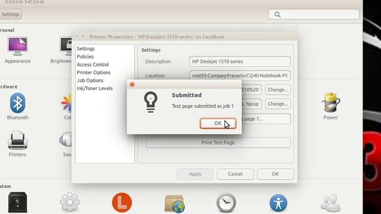The width and height of the screenshot is (381, 214).
Task: Click the Make and Model field ending hpcup
Action: [x=251, y=104]
